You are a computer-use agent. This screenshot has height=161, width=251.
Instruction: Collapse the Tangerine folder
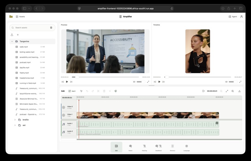[12, 42]
